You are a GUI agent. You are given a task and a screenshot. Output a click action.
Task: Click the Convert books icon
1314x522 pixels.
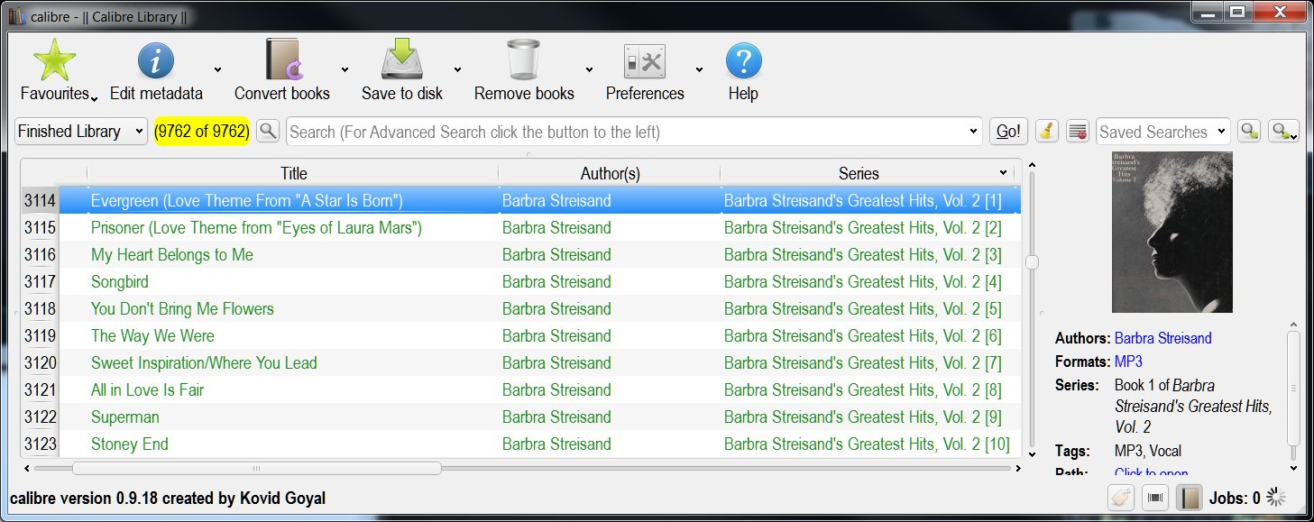[x=283, y=60]
